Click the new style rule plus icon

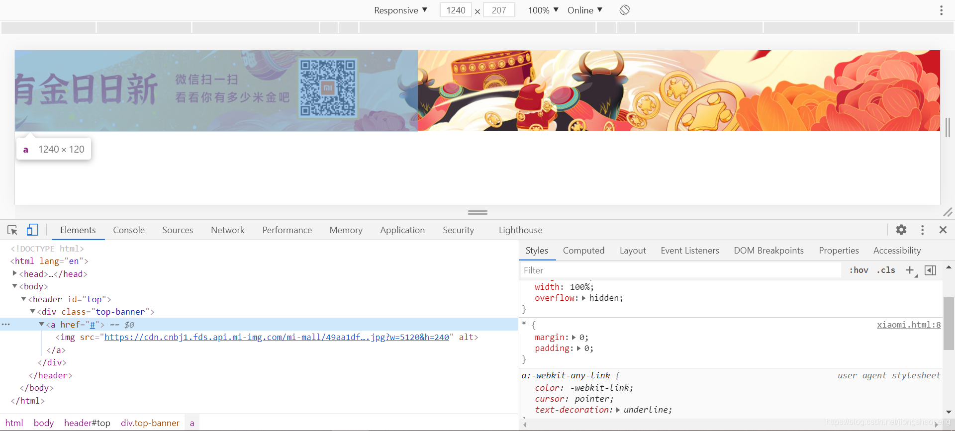tap(910, 270)
